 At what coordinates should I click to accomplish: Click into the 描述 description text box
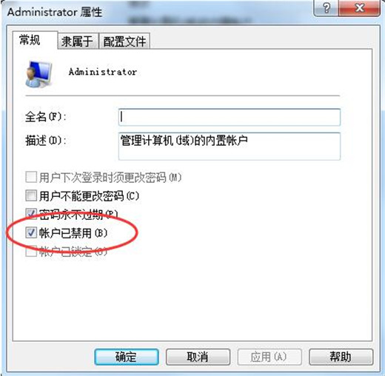coord(230,146)
